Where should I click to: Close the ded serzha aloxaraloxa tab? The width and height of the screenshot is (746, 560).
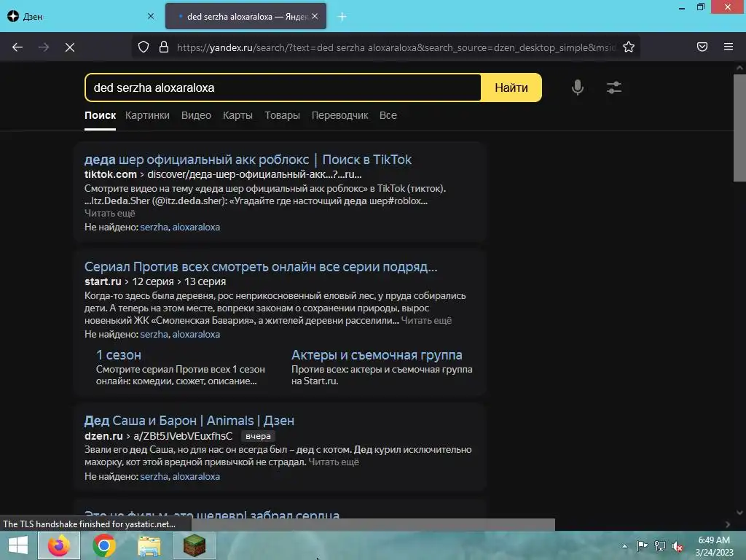(315, 16)
